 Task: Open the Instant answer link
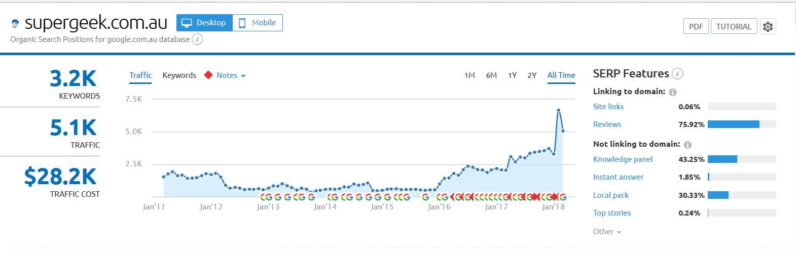point(619,177)
